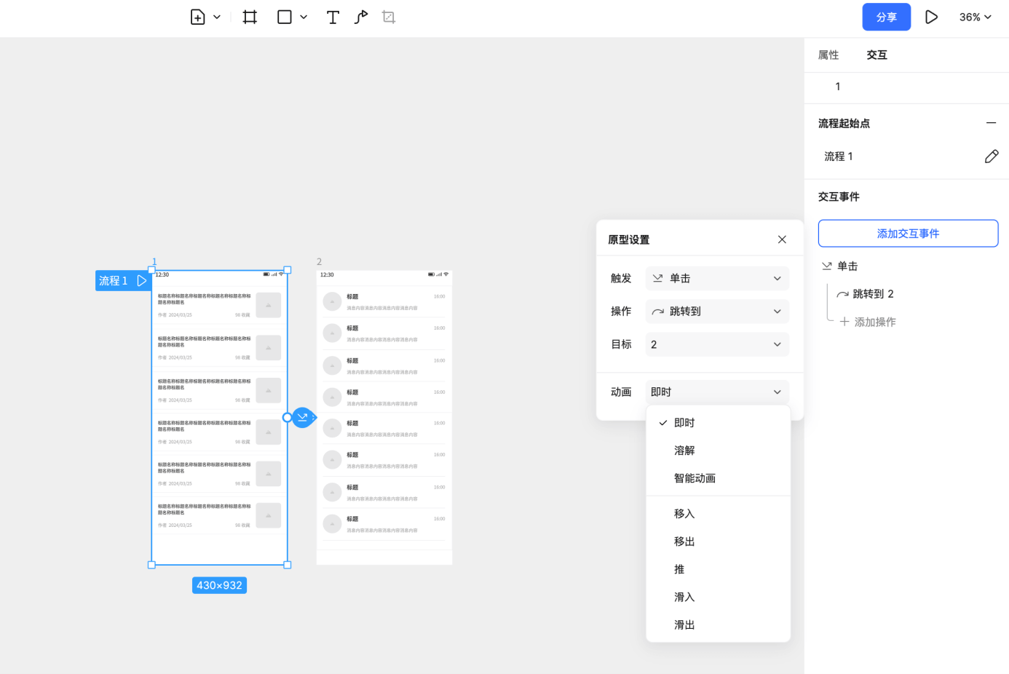Image resolution: width=1009 pixels, height=674 pixels.
Task: Choose 移出 animation option
Action: tap(718, 542)
